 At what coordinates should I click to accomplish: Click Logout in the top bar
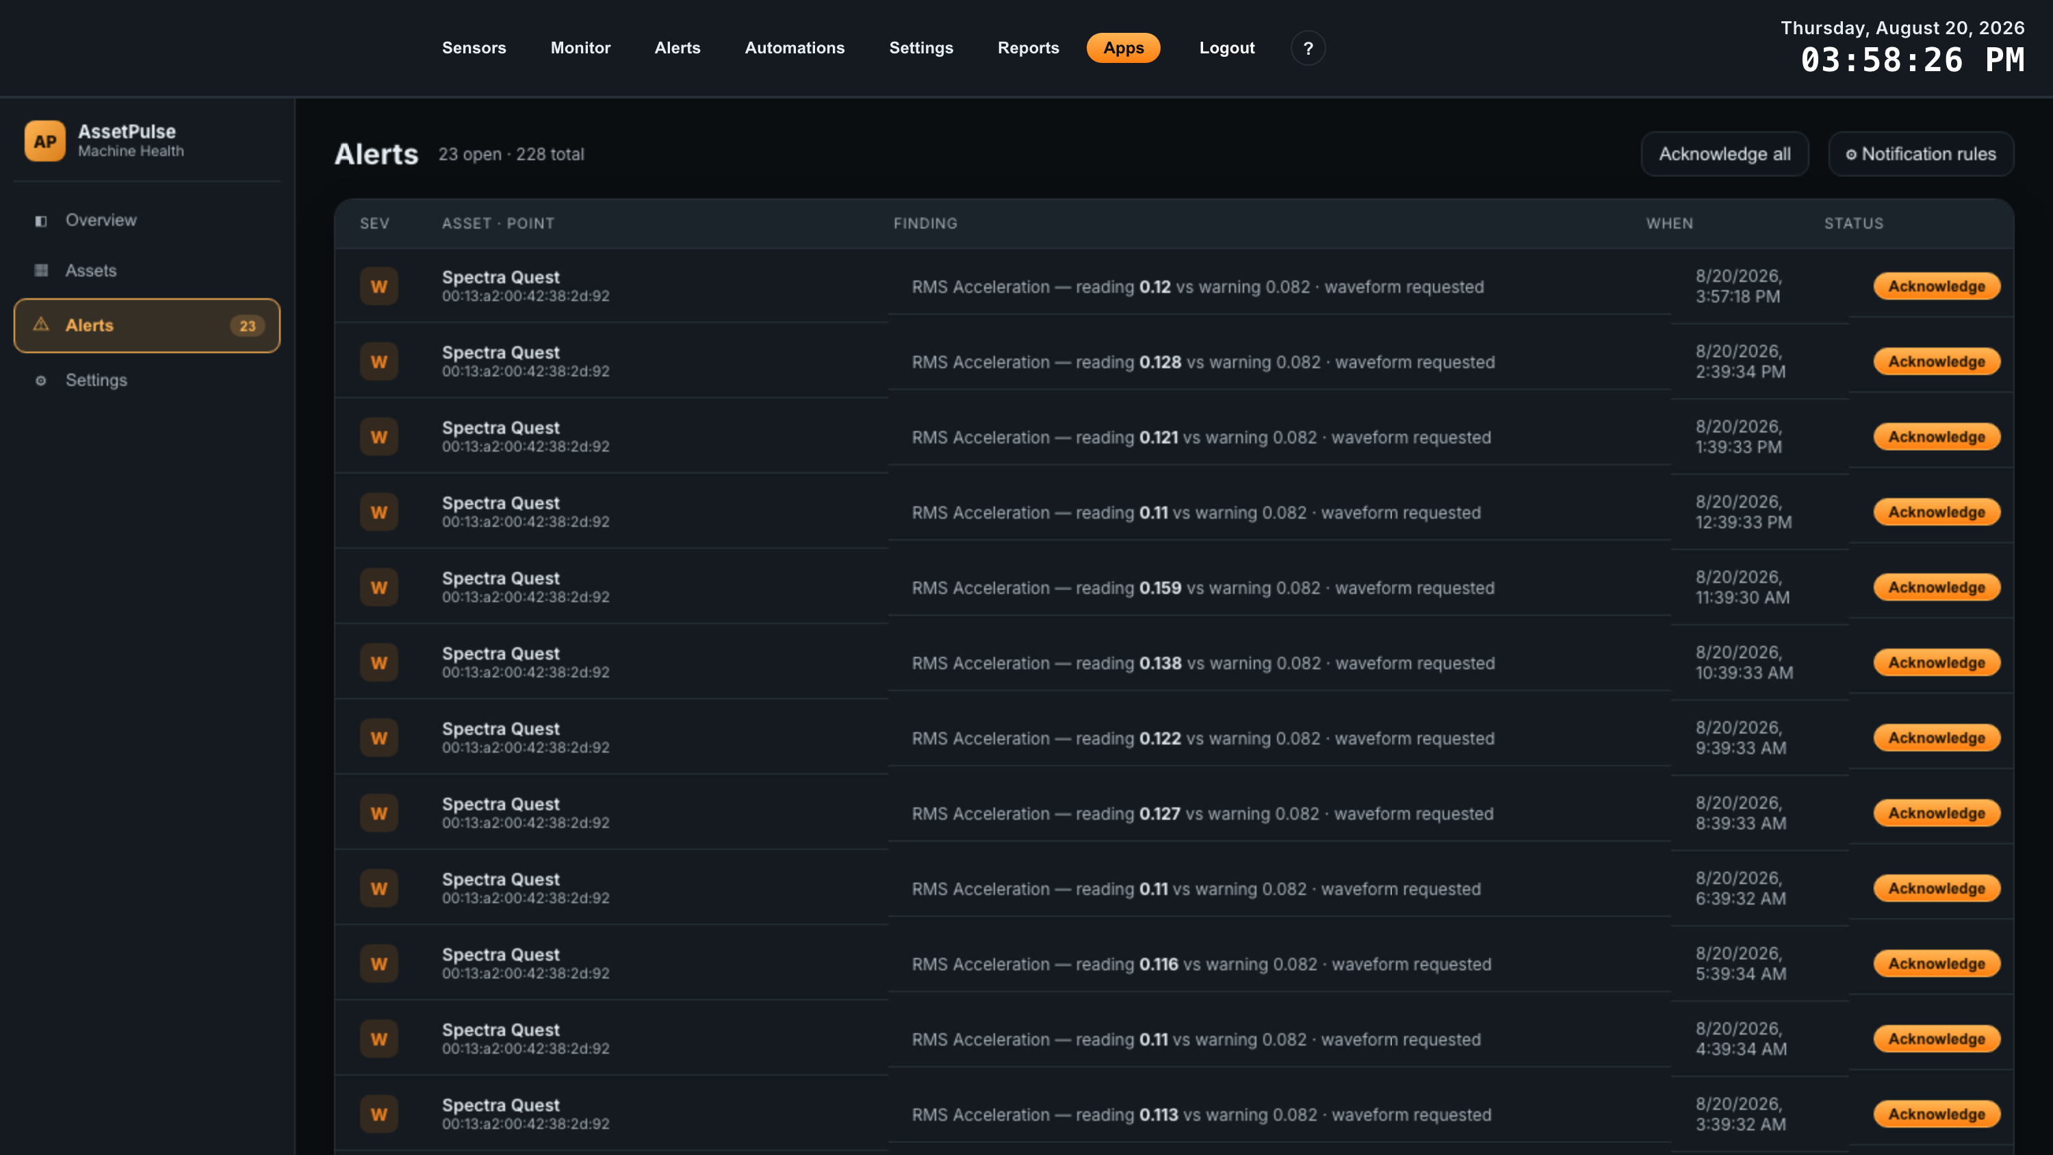[1226, 48]
